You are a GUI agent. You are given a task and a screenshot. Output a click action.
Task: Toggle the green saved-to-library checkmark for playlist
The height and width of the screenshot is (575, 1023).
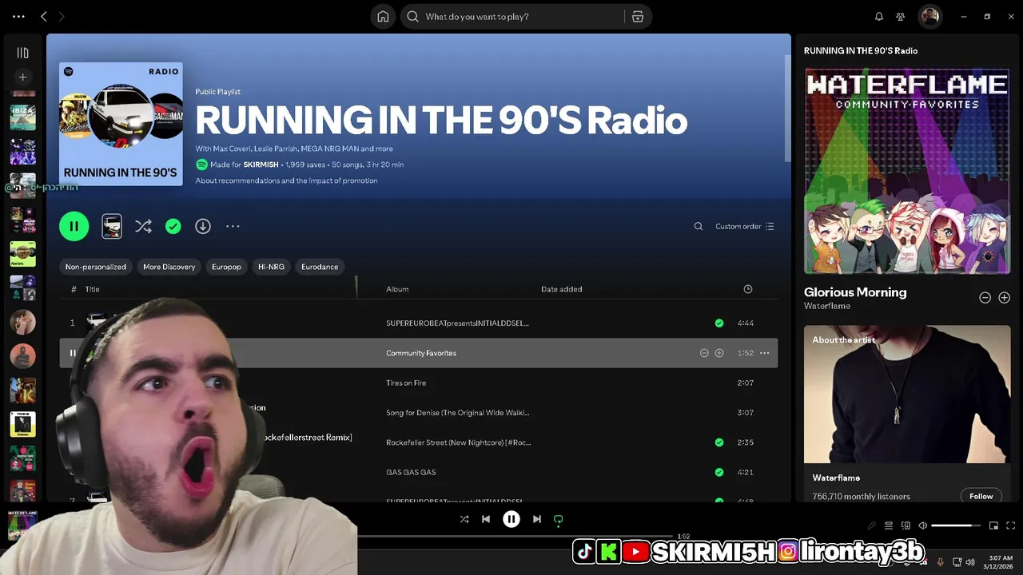[173, 227]
